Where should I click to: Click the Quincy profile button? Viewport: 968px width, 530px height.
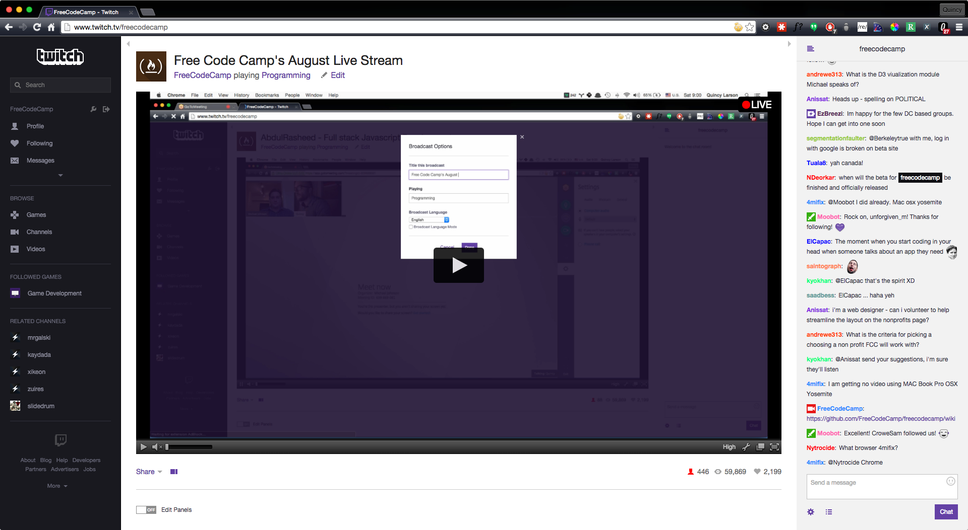tap(952, 10)
